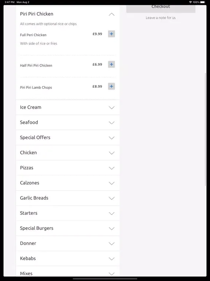The height and width of the screenshot is (281, 210).
Task: Add Half Piri Piri Chicken with plus icon
Action: tap(112, 64)
